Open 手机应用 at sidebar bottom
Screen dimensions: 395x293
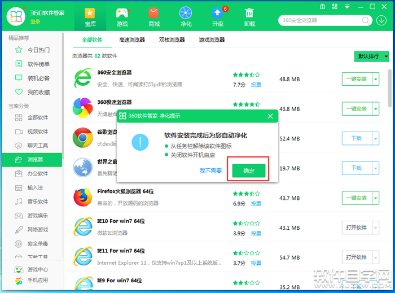coord(32,280)
